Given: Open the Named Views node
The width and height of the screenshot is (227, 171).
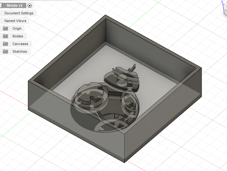Looking at the screenshot, I should point(15,21).
